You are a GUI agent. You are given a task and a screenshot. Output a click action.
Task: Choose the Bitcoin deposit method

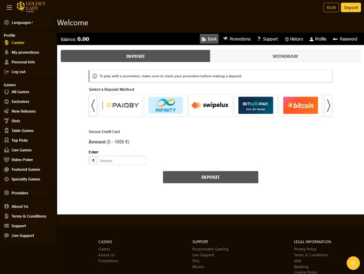tap(300, 106)
